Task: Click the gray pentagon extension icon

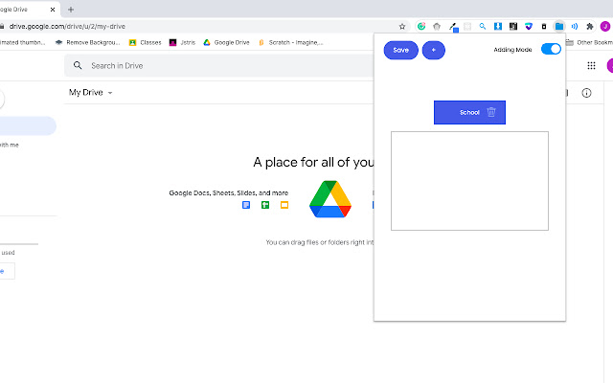Action: pos(437,27)
